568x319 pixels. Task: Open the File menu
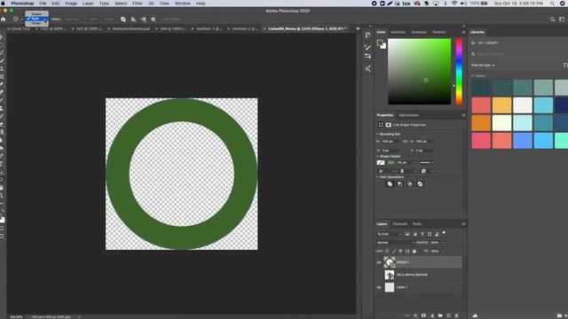tap(43, 4)
